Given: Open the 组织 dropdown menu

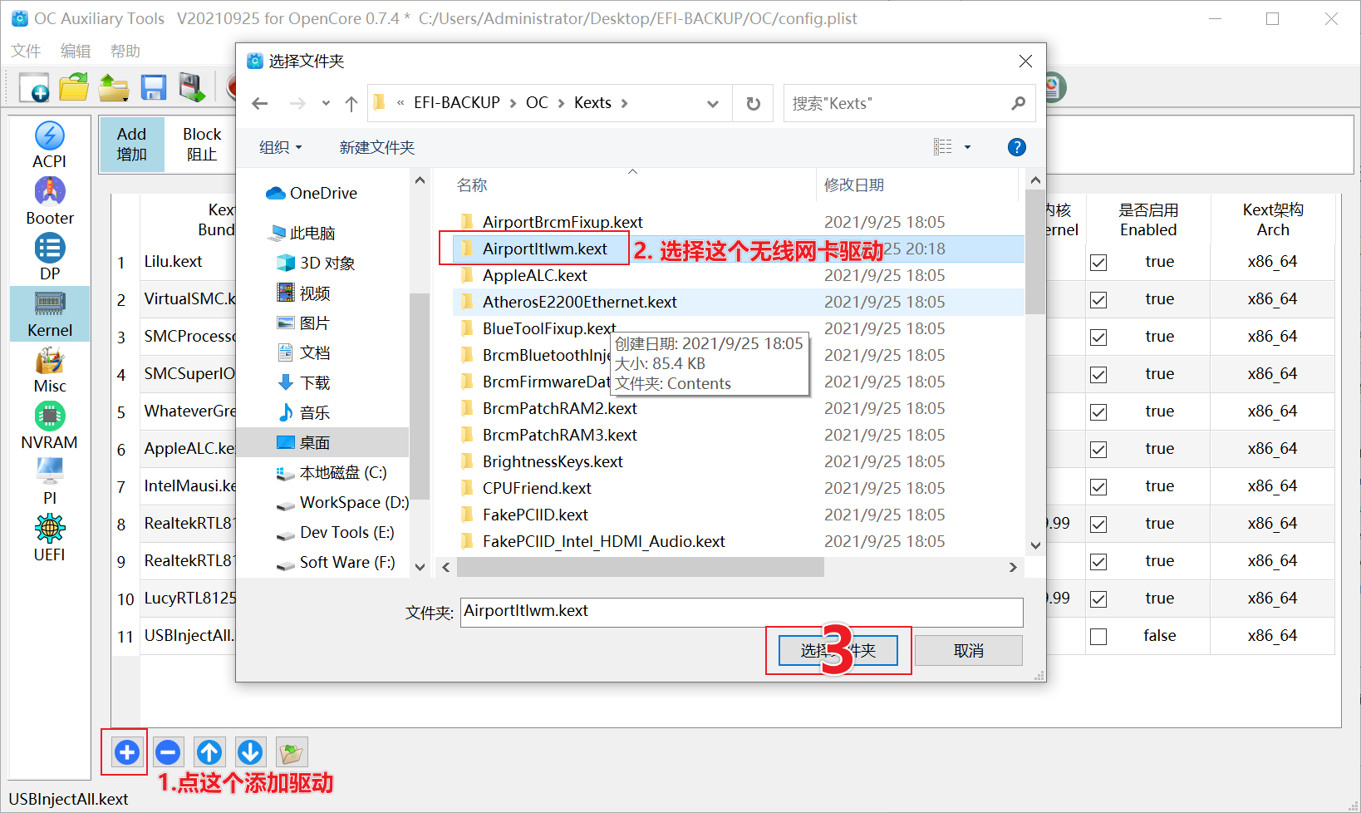Looking at the screenshot, I should tap(281, 147).
